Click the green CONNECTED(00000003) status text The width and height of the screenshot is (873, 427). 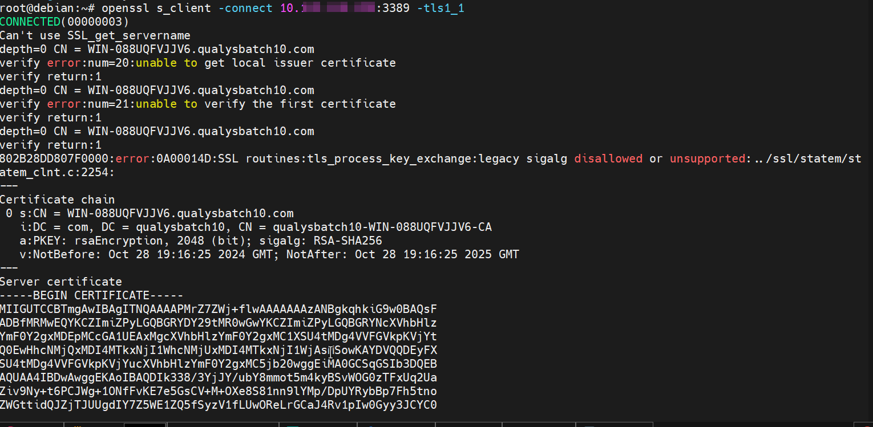[x=64, y=22]
